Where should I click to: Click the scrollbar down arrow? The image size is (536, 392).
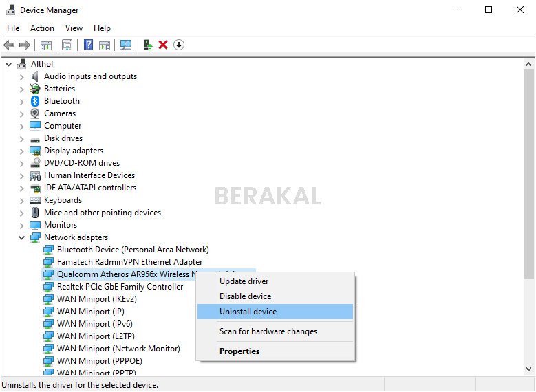(528, 369)
